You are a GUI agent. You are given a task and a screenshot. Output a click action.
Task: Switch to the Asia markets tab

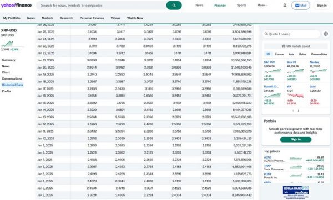pyautogui.click(x=291, y=54)
